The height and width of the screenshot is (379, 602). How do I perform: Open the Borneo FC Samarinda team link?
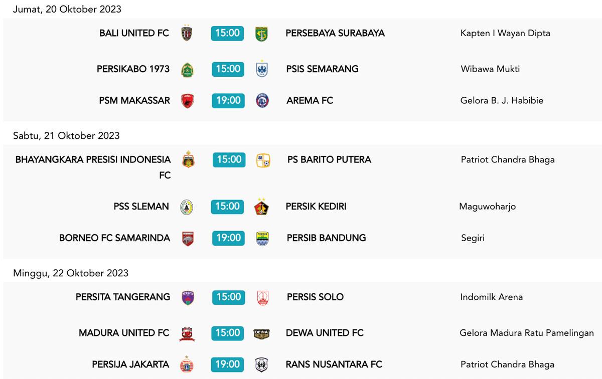[114, 238]
